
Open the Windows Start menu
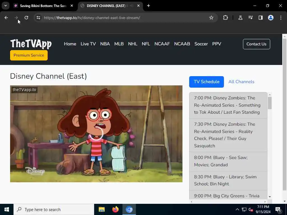coord(7,209)
